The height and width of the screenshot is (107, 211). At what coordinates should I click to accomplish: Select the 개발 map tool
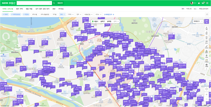click(x=206, y=28)
